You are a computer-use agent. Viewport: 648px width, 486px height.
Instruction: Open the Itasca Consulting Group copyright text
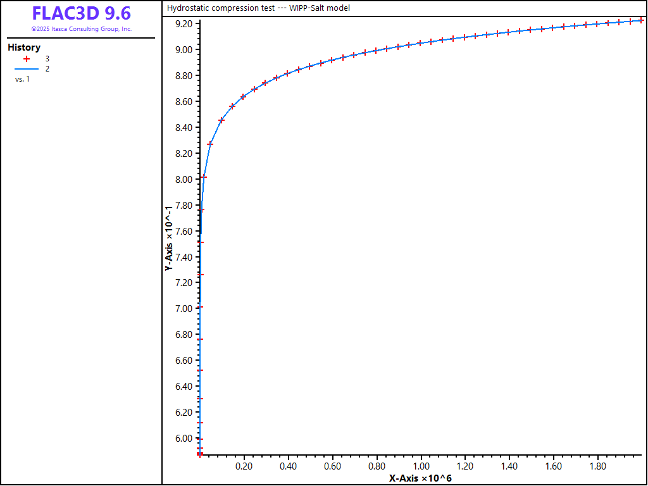pos(81,29)
